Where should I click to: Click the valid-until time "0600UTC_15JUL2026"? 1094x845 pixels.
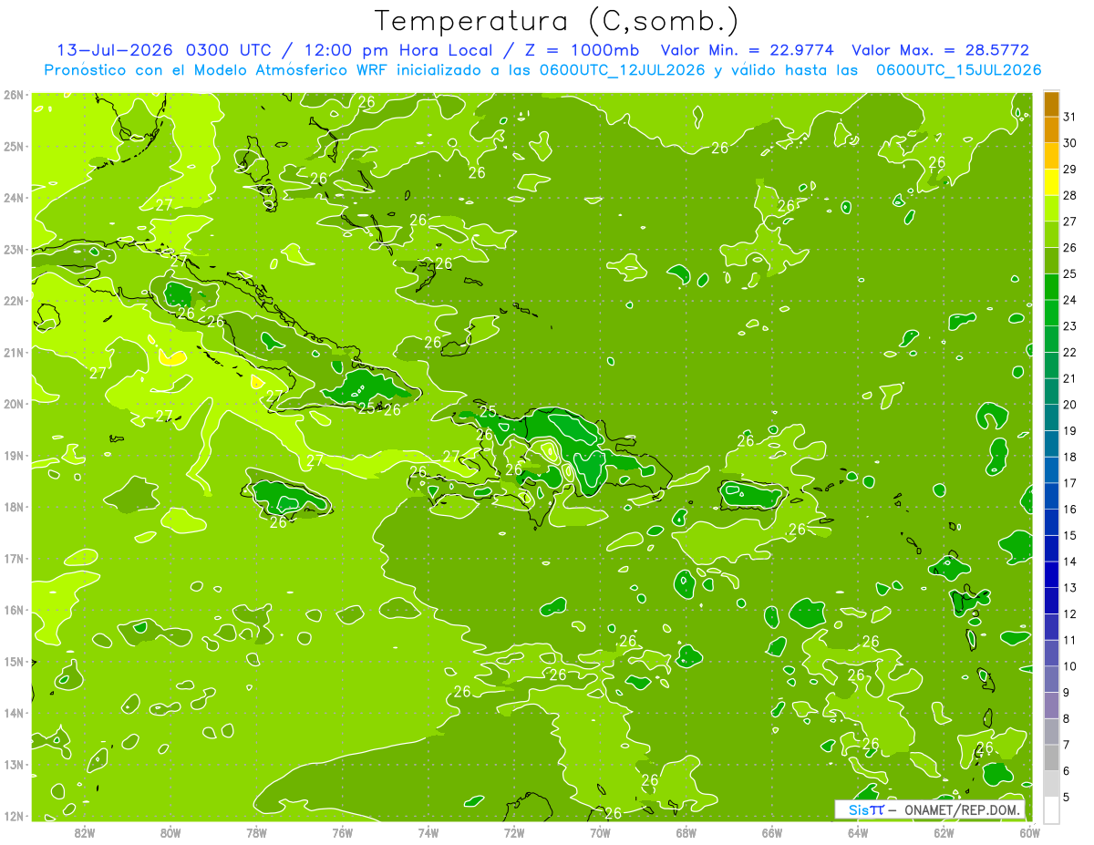pos(959,70)
